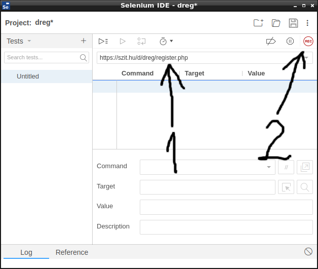
Task: Click the Description input field
Action: [x=226, y=227]
